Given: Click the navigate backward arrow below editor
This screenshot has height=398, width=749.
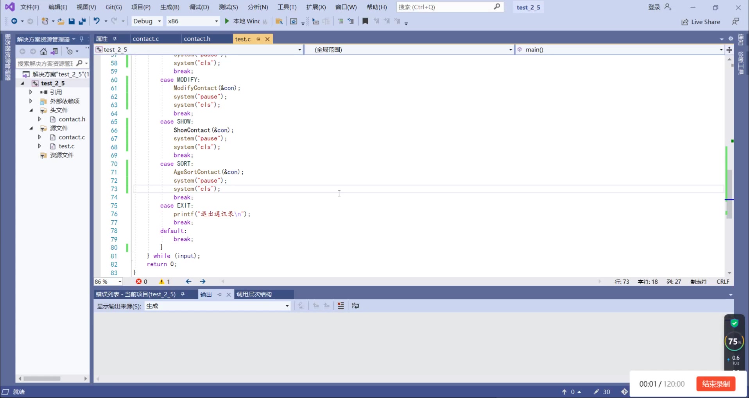Looking at the screenshot, I should [188, 281].
